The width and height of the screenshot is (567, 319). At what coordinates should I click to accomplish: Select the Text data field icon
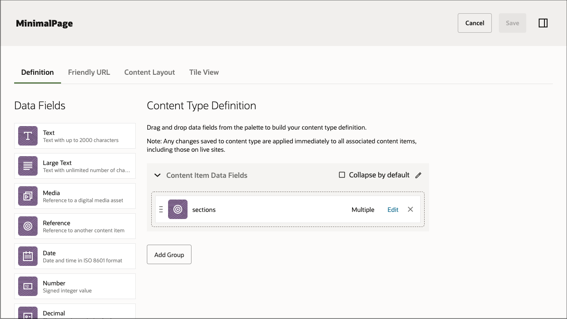(27, 136)
